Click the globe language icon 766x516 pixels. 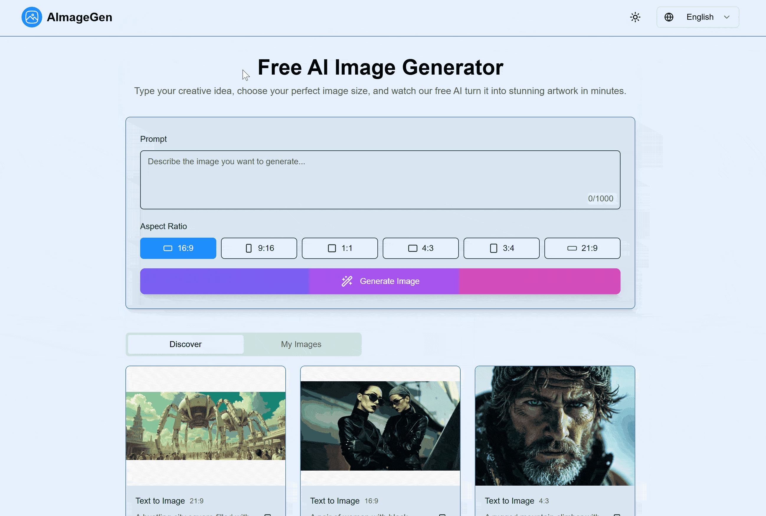pyautogui.click(x=669, y=17)
